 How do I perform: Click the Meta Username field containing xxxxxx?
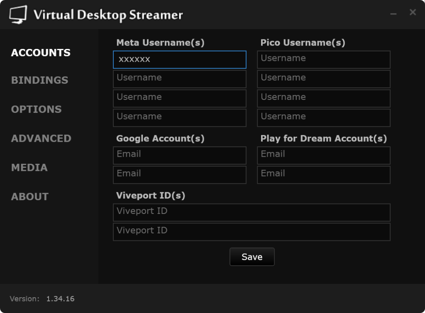179,60
